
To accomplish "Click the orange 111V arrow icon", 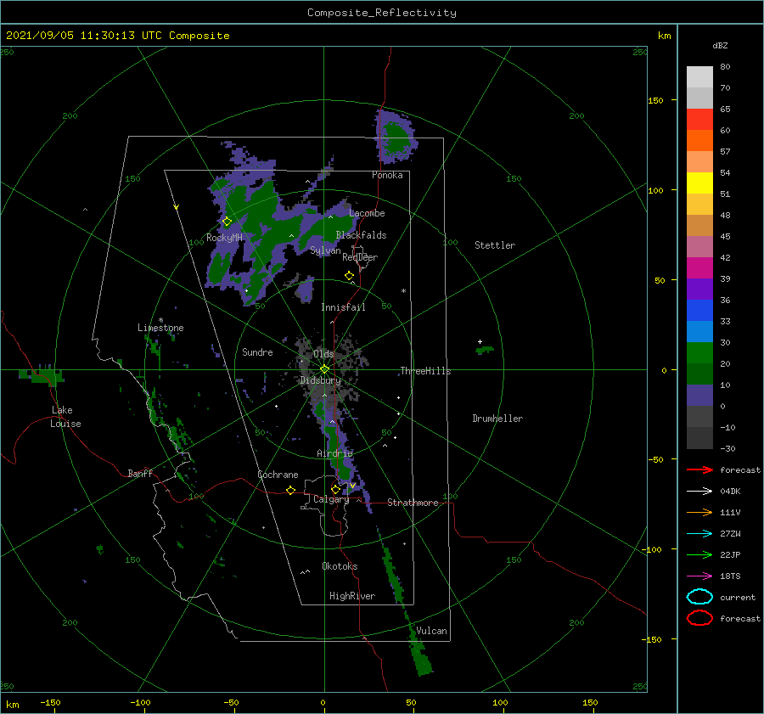I will tap(699, 512).
